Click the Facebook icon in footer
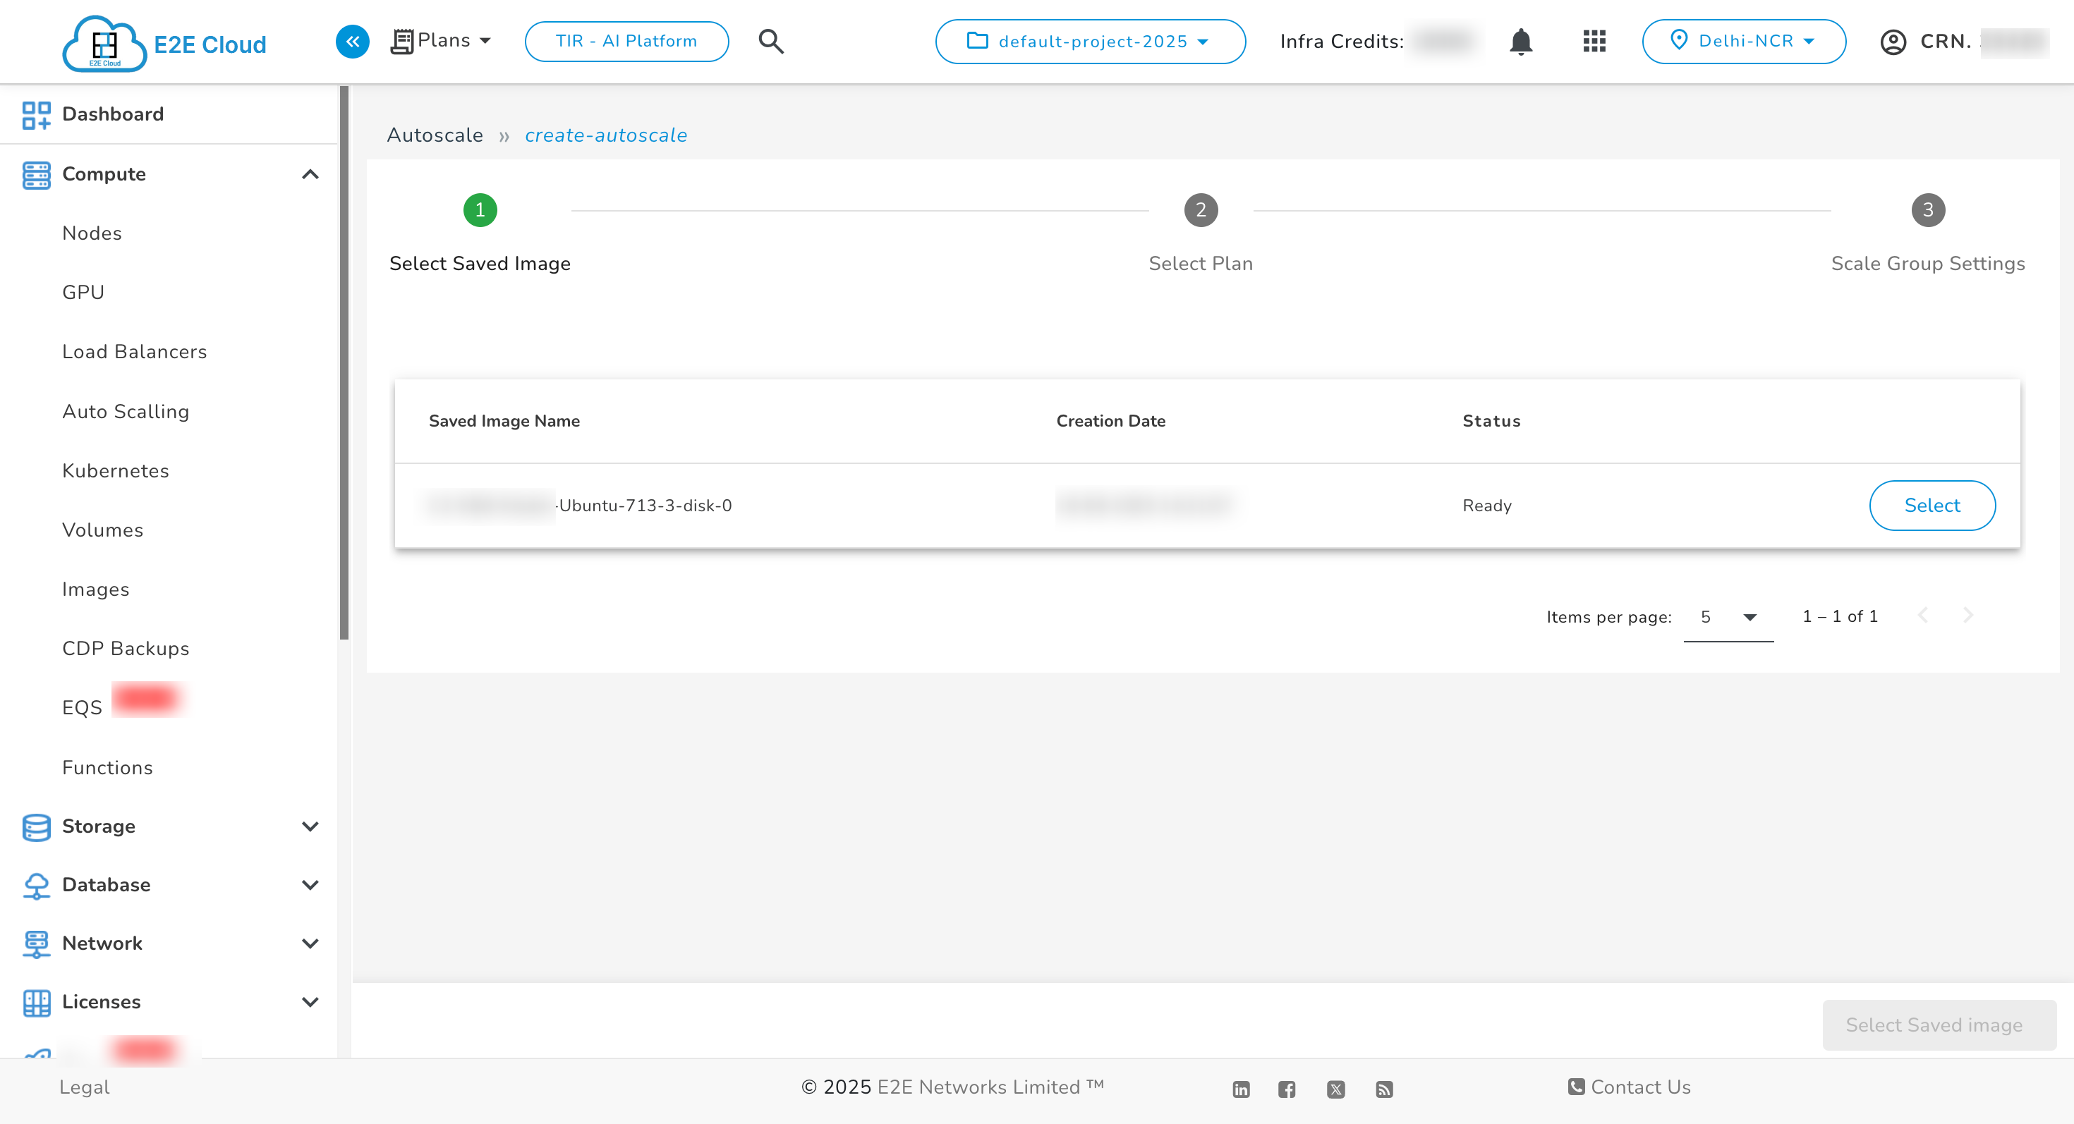 tap(1287, 1089)
